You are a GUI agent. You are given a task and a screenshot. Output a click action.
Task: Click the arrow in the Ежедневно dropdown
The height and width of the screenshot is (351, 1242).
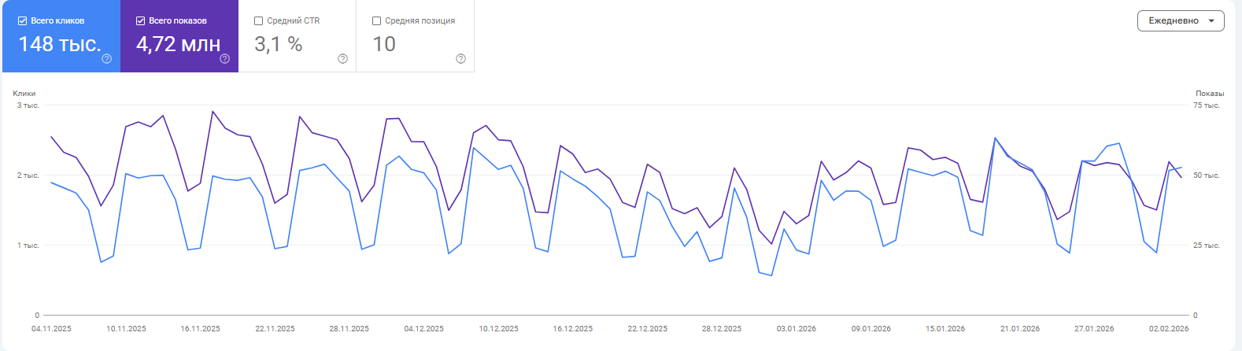click(x=1211, y=21)
